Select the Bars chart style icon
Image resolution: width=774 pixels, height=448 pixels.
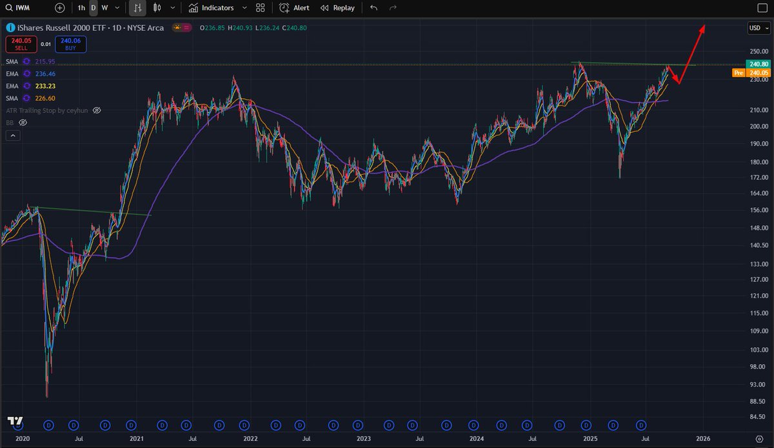click(x=137, y=8)
